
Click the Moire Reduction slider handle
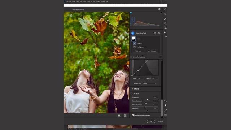(x=145, y=107)
